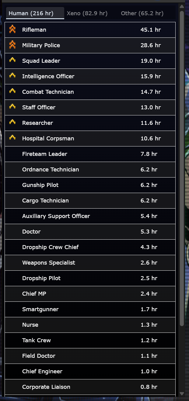Select the Corporate Liaison row

pos(90,387)
